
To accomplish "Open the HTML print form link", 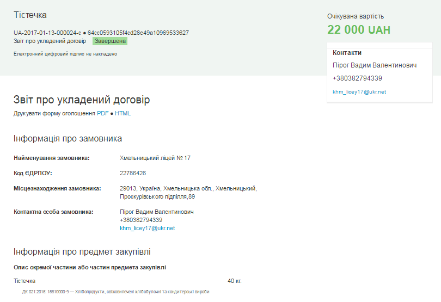I will click(122, 113).
